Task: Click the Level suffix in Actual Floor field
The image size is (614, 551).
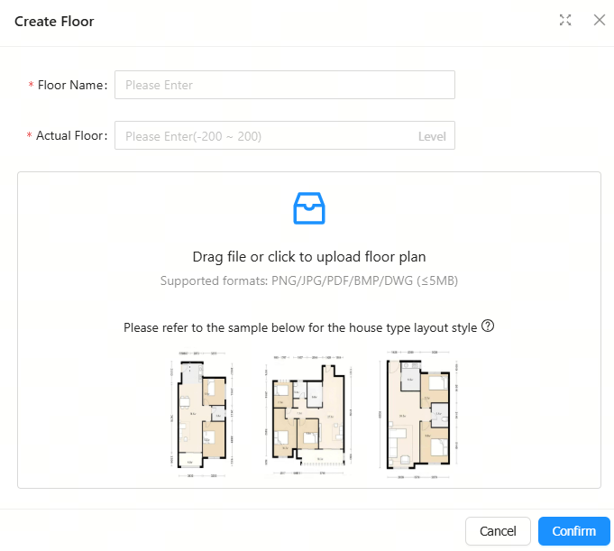Action: tap(432, 136)
